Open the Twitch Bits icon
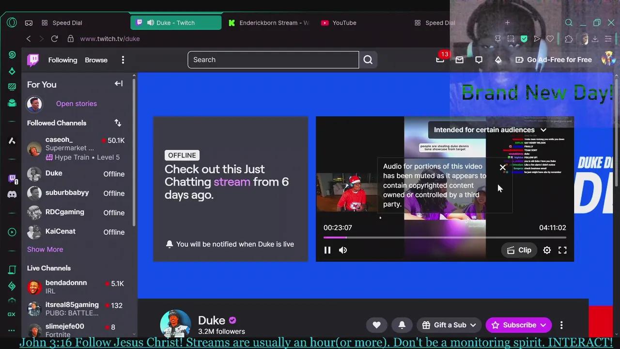The width and height of the screenshot is (620, 349). point(498,60)
